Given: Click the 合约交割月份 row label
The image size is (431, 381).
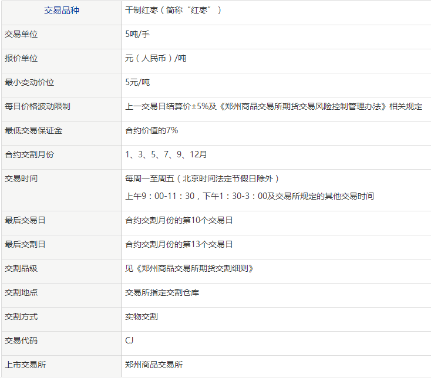Looking at the screenshot, I should pyautogui.click(x=29, y=154).
